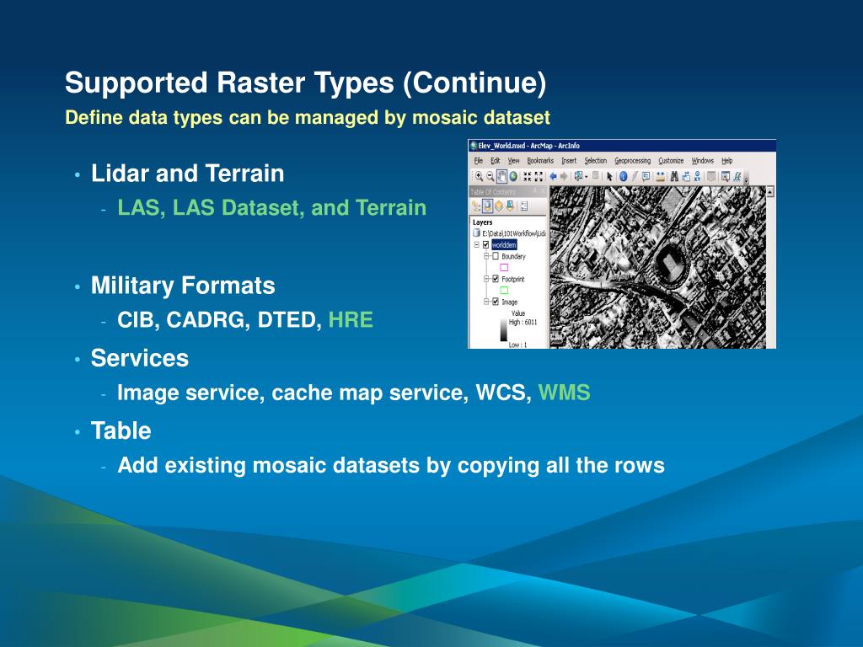Open the Go To XY tool
Screen dimensions: 863x647
[x=697, y=176]
